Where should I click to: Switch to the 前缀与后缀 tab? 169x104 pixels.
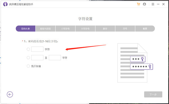click(x=45, y=28)
